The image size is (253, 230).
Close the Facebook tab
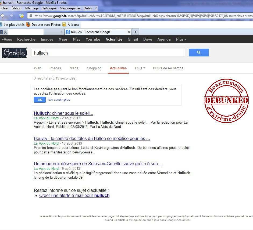[62, 32]
